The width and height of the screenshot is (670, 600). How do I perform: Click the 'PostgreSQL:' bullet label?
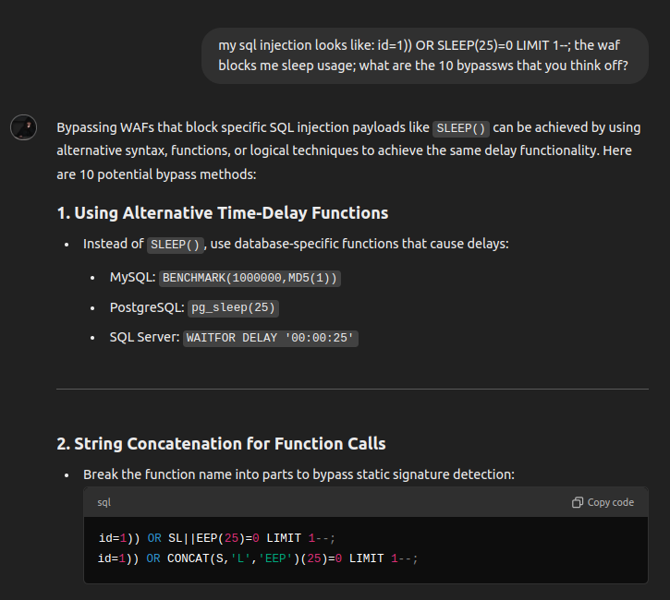click(x=147, y=307)
